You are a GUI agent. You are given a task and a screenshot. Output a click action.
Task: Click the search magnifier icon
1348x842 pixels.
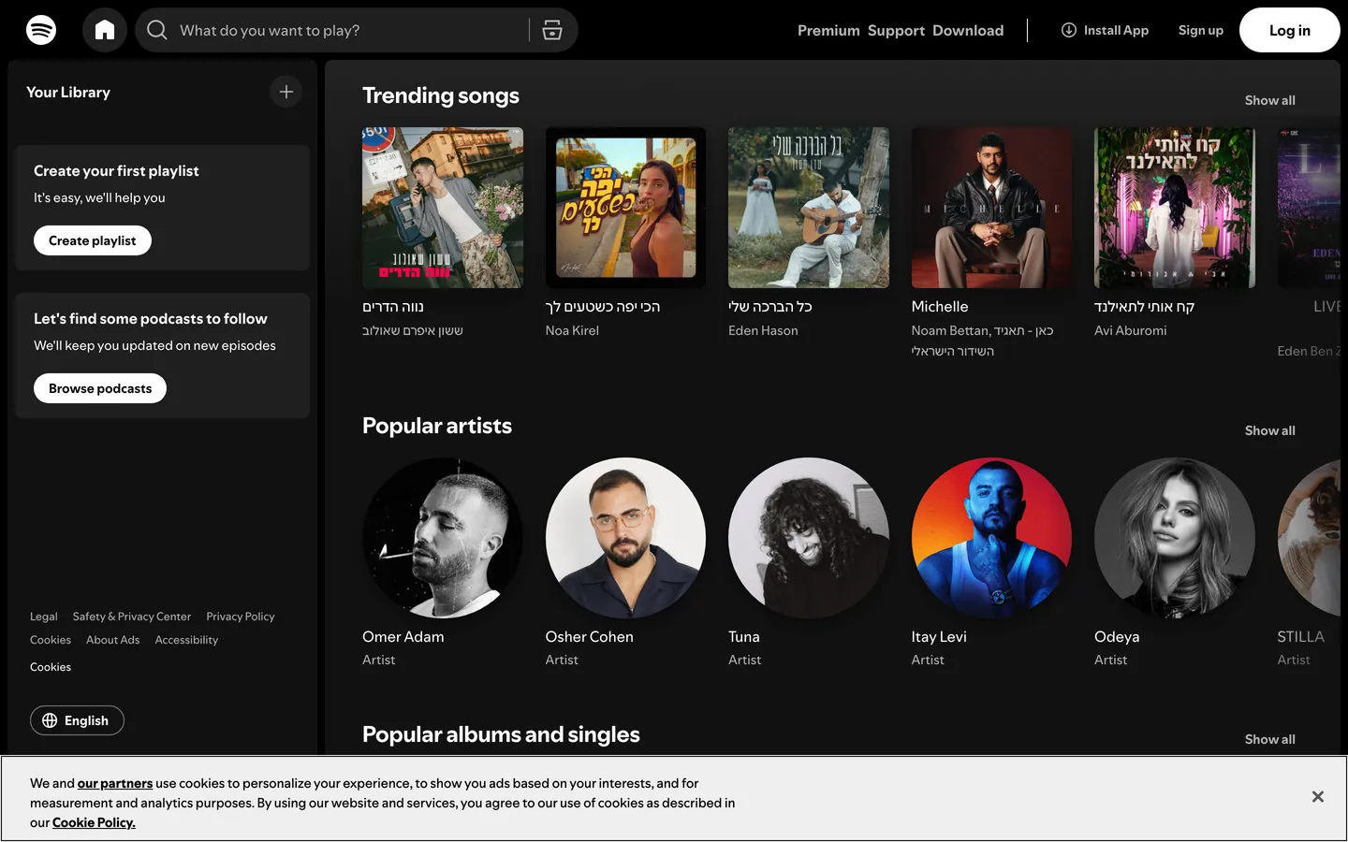point(157,30)
